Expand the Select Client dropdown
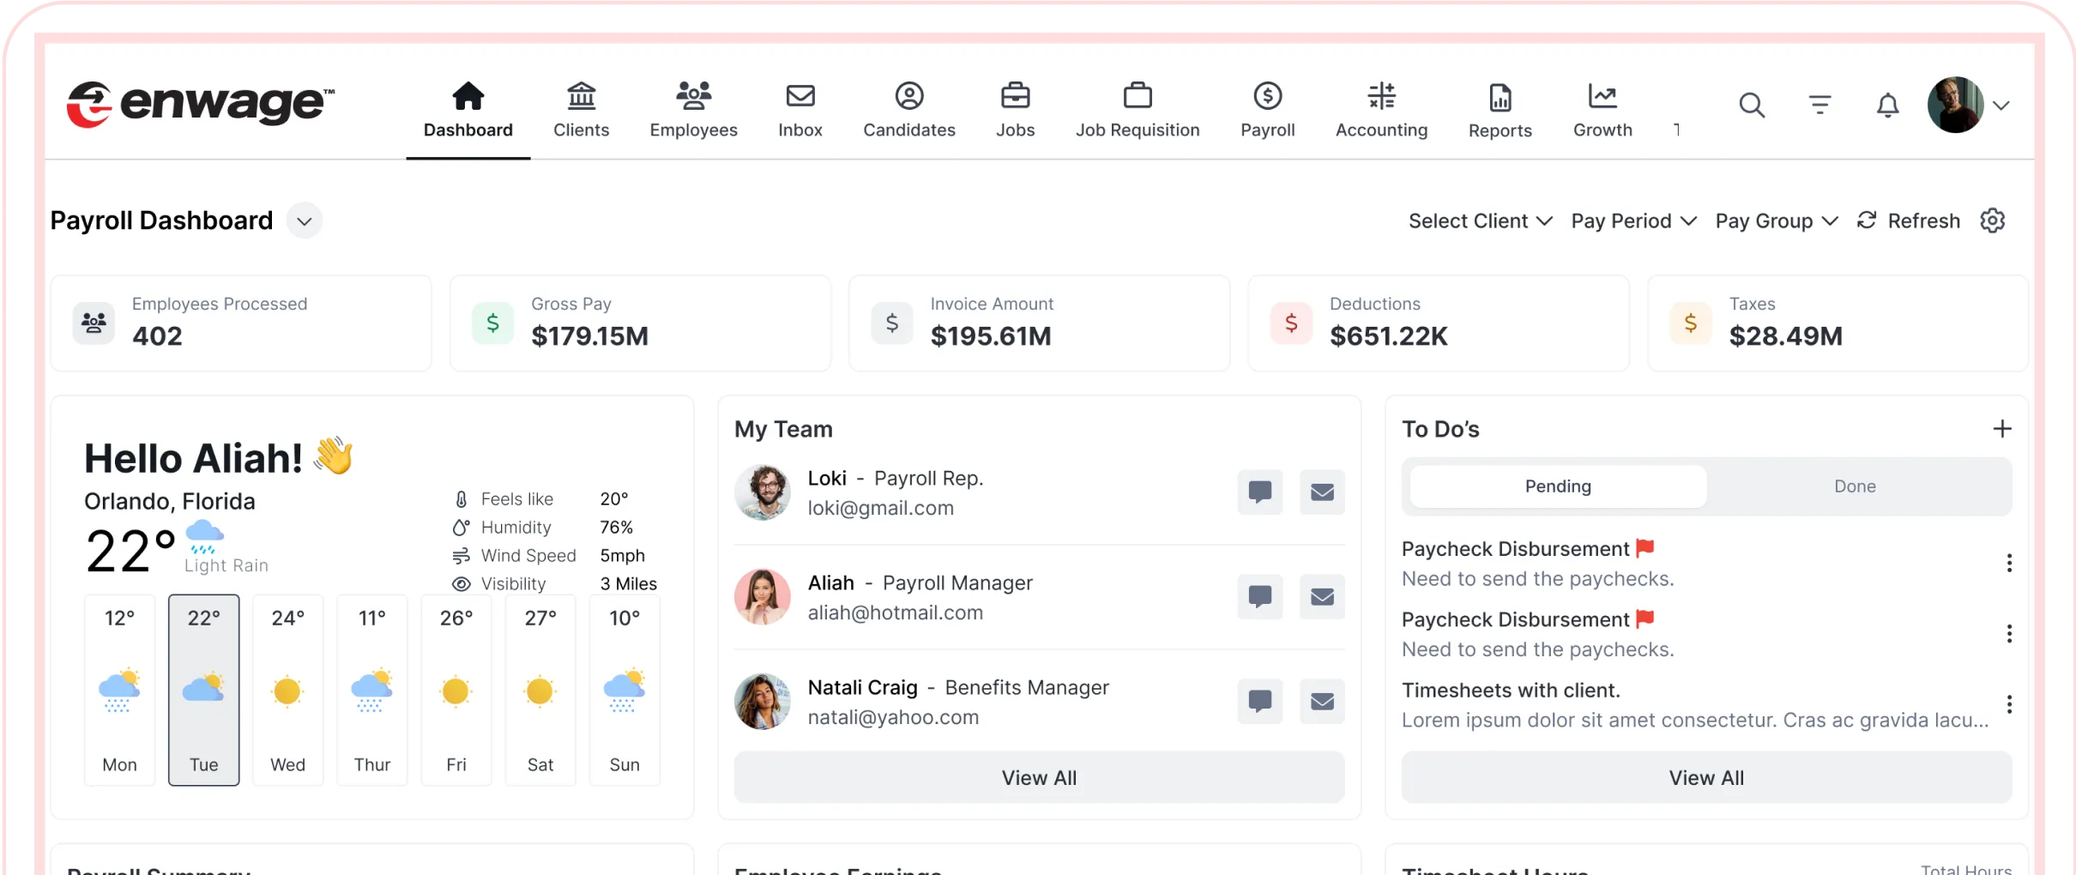2076x875 pixels. tap(1480, 221)
